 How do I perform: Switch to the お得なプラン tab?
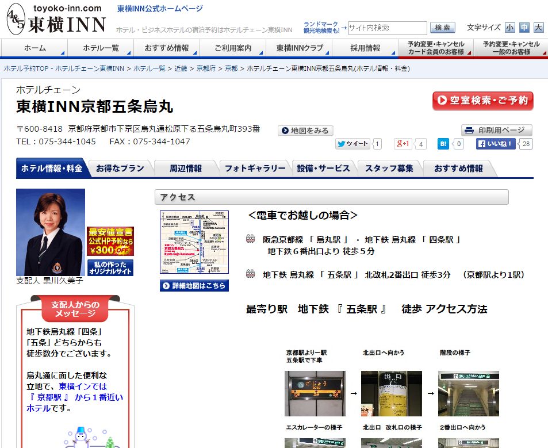(x=120, y=169)
